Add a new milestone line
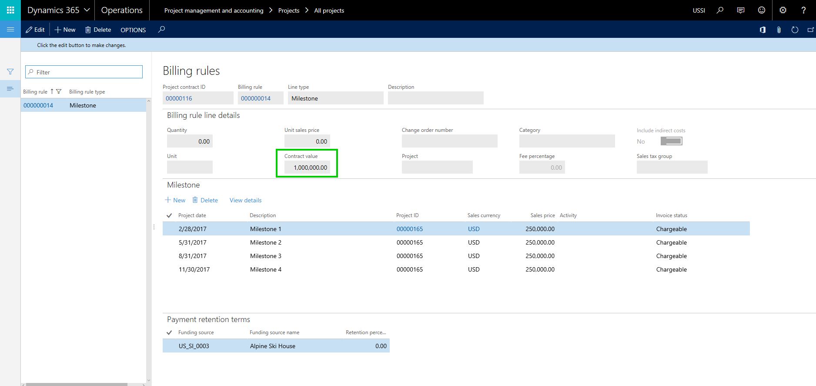Image resolution: width=816 pixels, height=386 pixels. [x=175, y=200]
